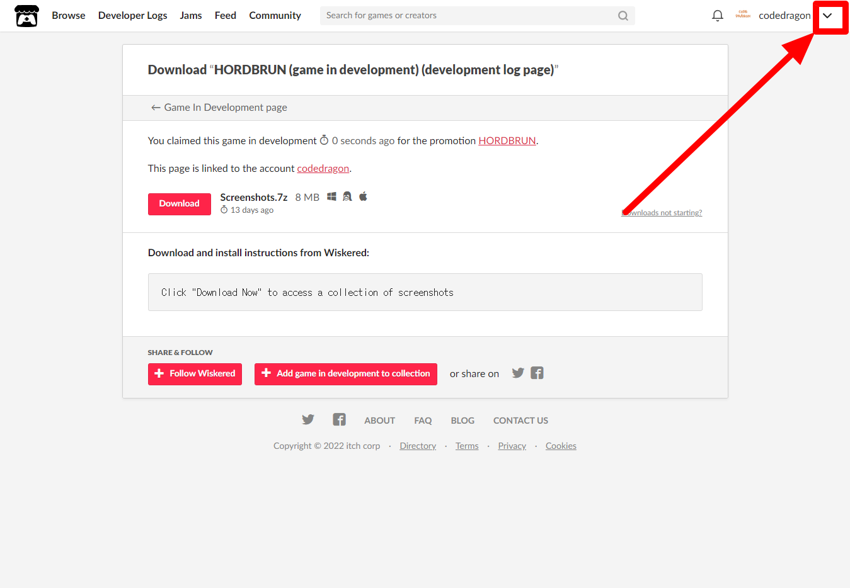Viewport: 850px width, 588px height.
Task: Return to Game In Development page
Action: point(219,108)
